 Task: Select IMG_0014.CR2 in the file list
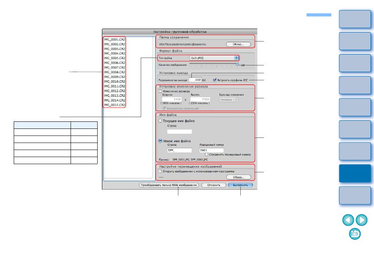pos(114,100)
